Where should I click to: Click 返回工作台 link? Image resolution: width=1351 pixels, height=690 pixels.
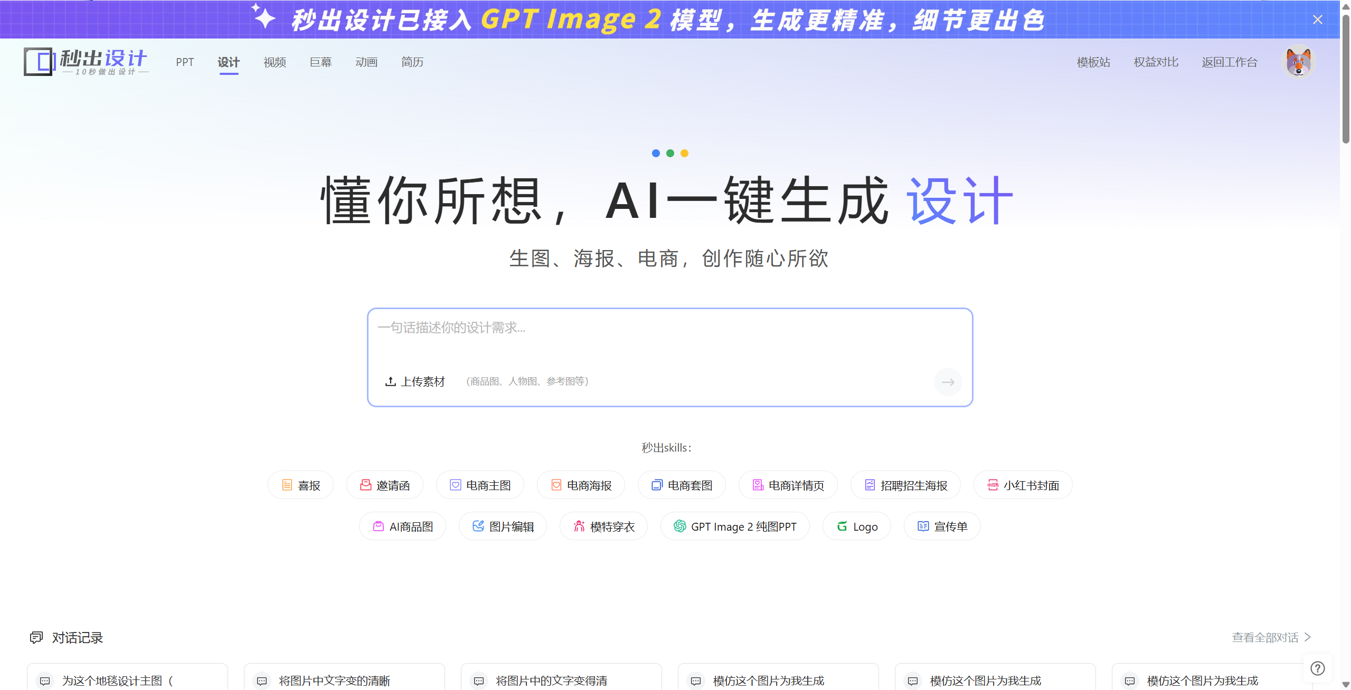pyautogui.click(x=1230, y=62)
